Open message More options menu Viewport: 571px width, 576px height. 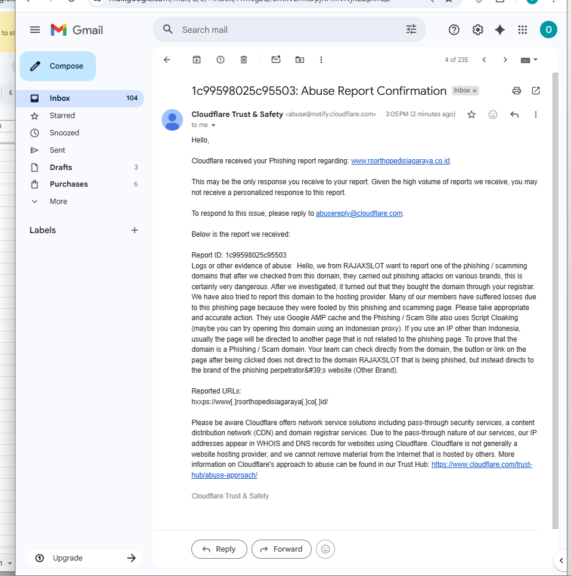(x=536, y=114)
